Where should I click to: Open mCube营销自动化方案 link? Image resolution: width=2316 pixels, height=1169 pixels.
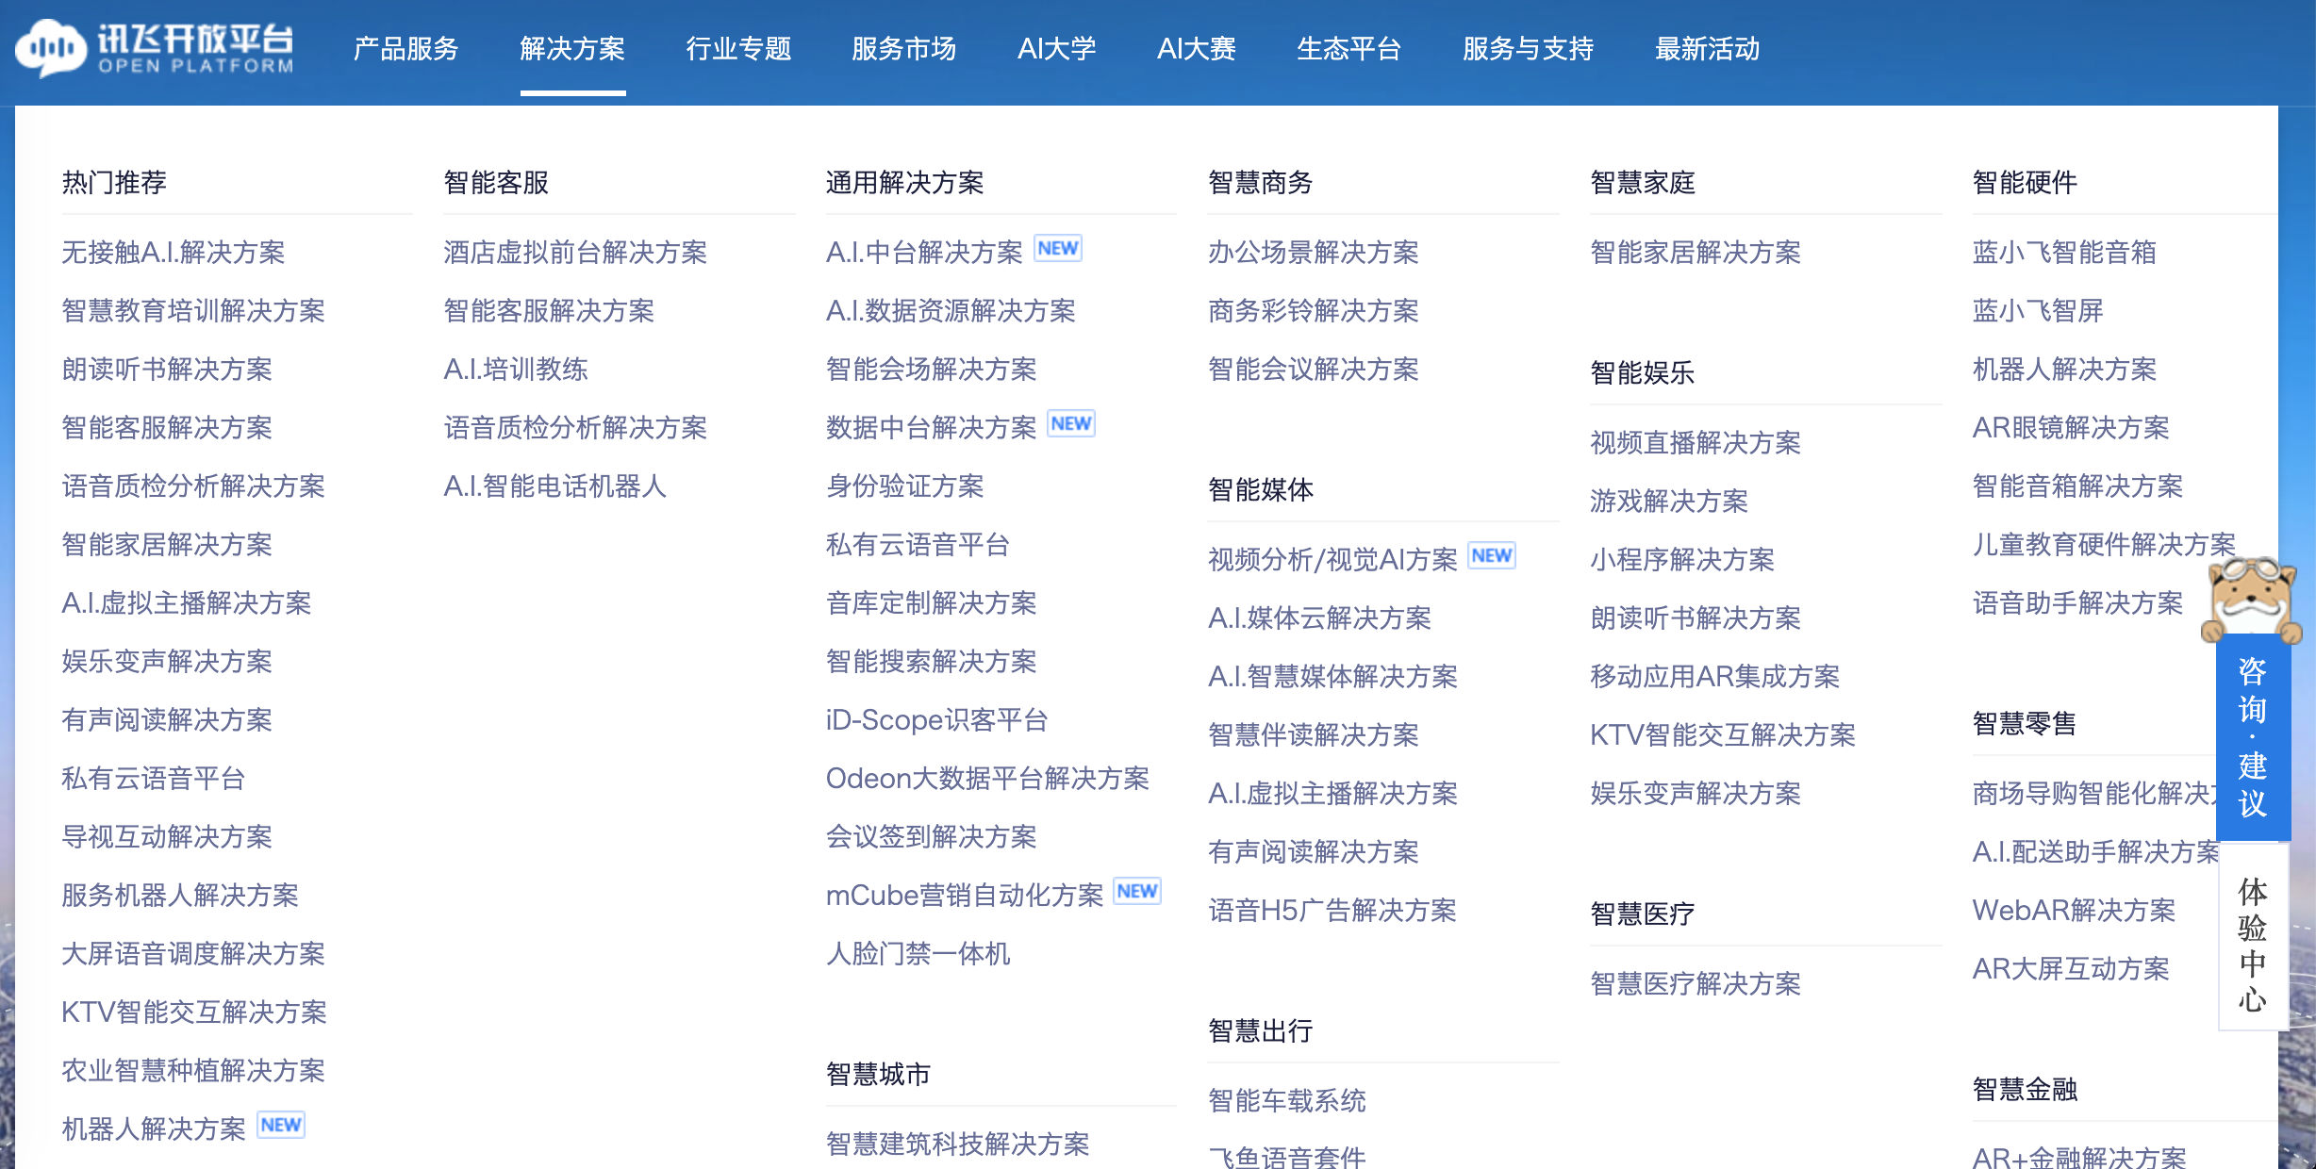(x=965, y=896)
